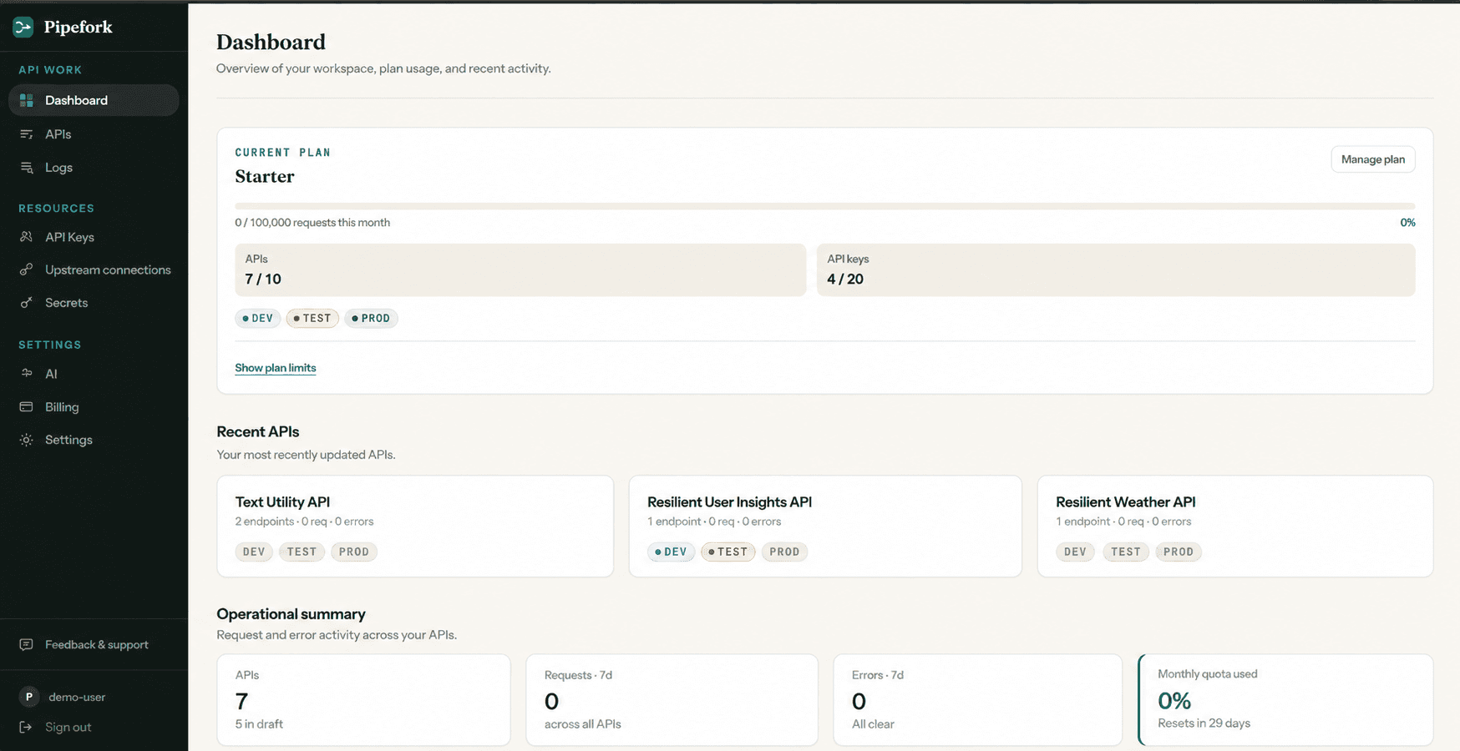Click the Manage plan button
The height and width of the screenshot is (751, 1460).
click(x=1372, y=159)
